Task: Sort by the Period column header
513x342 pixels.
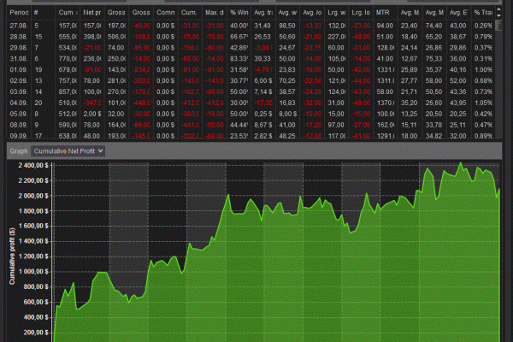Action: pos(19,13)
